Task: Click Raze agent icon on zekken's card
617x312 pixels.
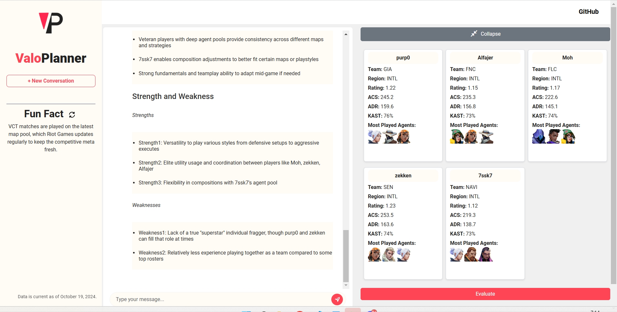Action: (x=375, y=254)
